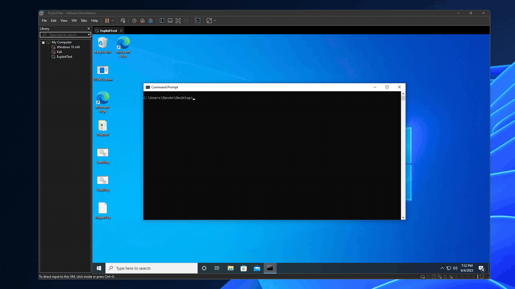Select Windows 10 x64 in the Library

68,47
